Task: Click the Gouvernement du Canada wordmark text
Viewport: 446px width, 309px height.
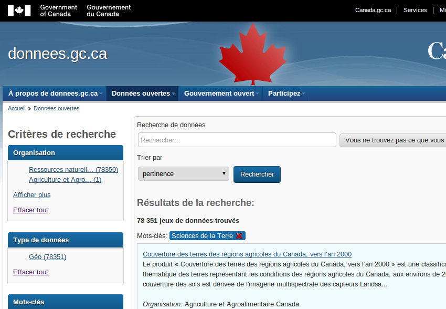Action: click(109, 11)
